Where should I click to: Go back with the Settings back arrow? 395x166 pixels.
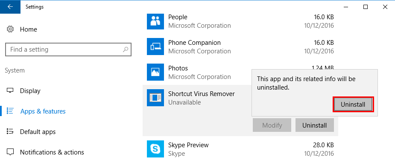tap(10, 7)
